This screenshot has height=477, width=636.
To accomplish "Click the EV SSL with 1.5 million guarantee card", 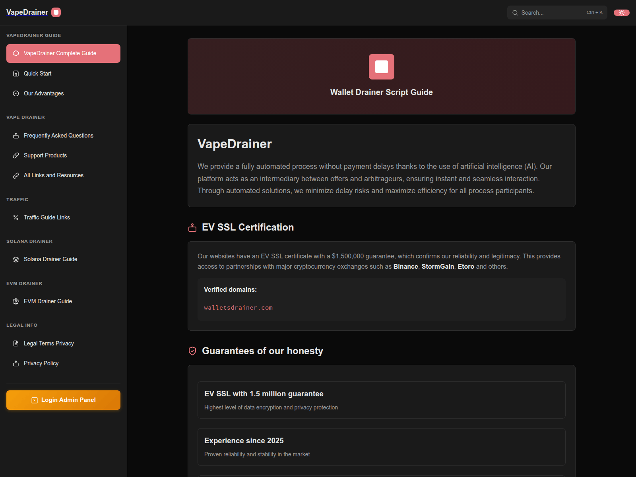I will (382, 400).
